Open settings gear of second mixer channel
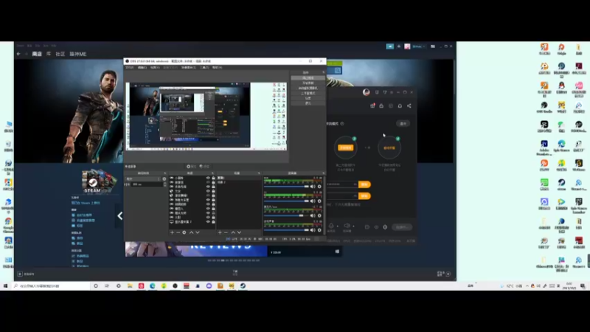This screenshot has width=590, height=332. pos(319,201)
